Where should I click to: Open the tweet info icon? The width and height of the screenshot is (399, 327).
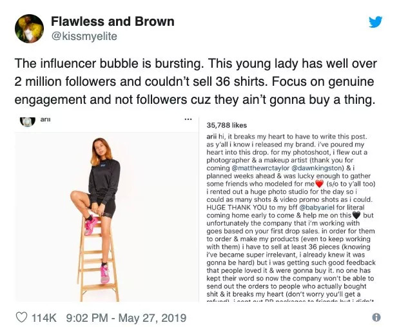click(x=376, y=317)
